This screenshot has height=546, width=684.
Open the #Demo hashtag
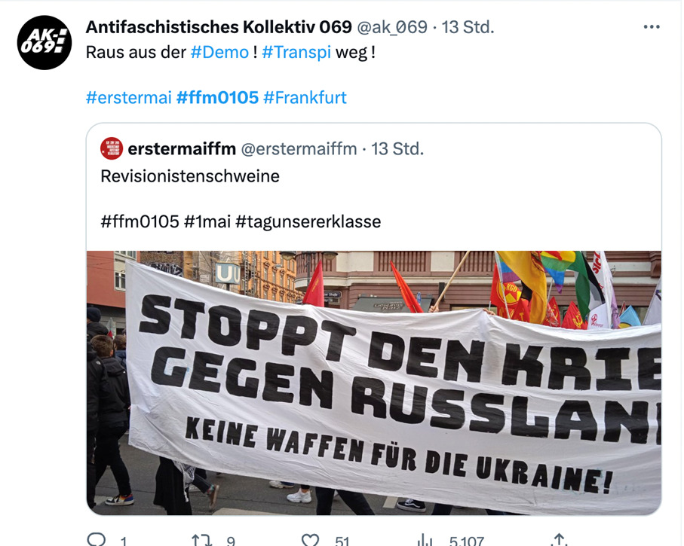coord(219,52)
